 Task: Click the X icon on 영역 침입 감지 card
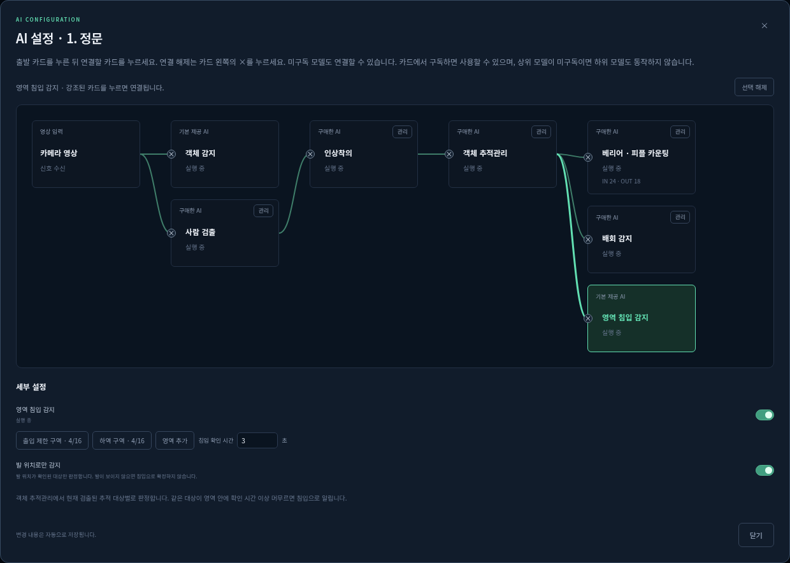588,318
